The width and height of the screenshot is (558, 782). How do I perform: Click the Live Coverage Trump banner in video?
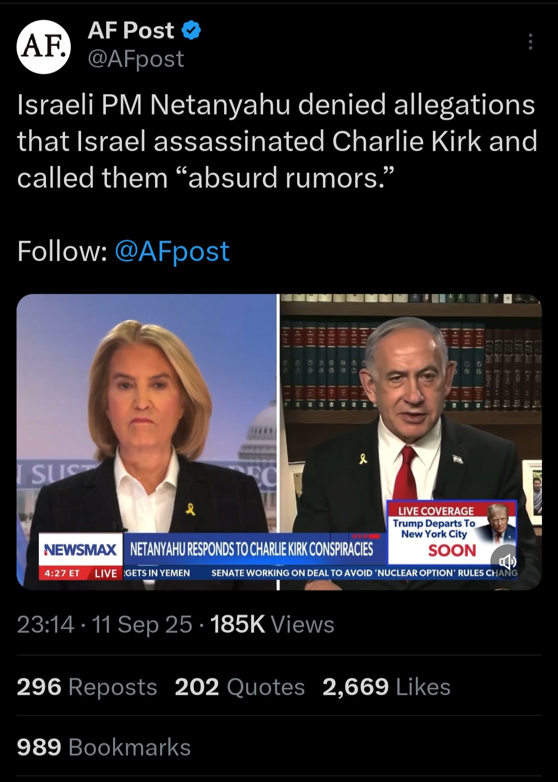(x=452, y=532)
